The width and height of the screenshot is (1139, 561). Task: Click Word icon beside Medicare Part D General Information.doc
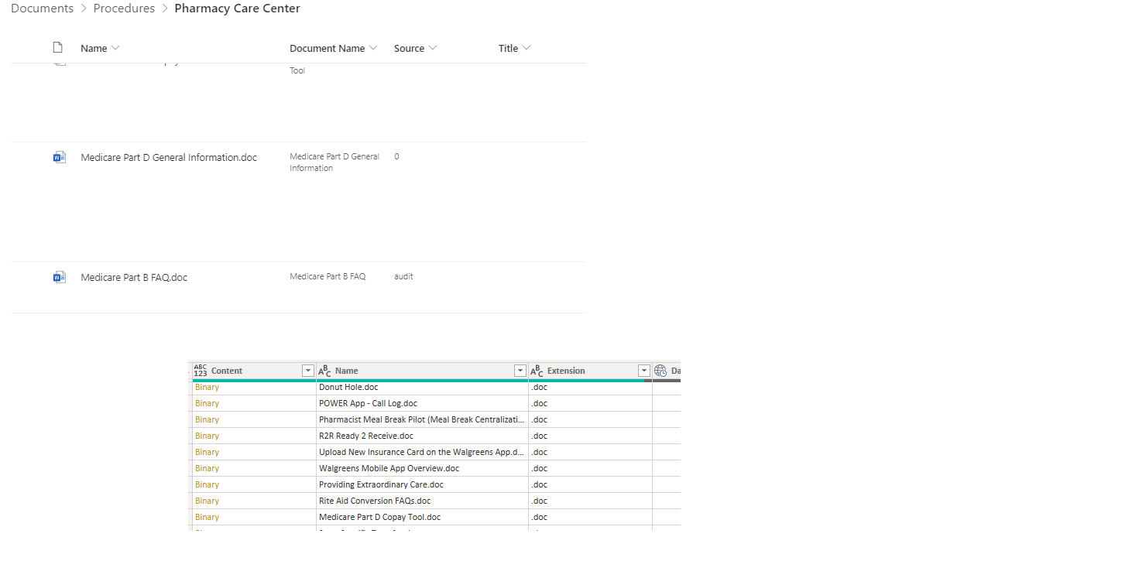(59, 158)
